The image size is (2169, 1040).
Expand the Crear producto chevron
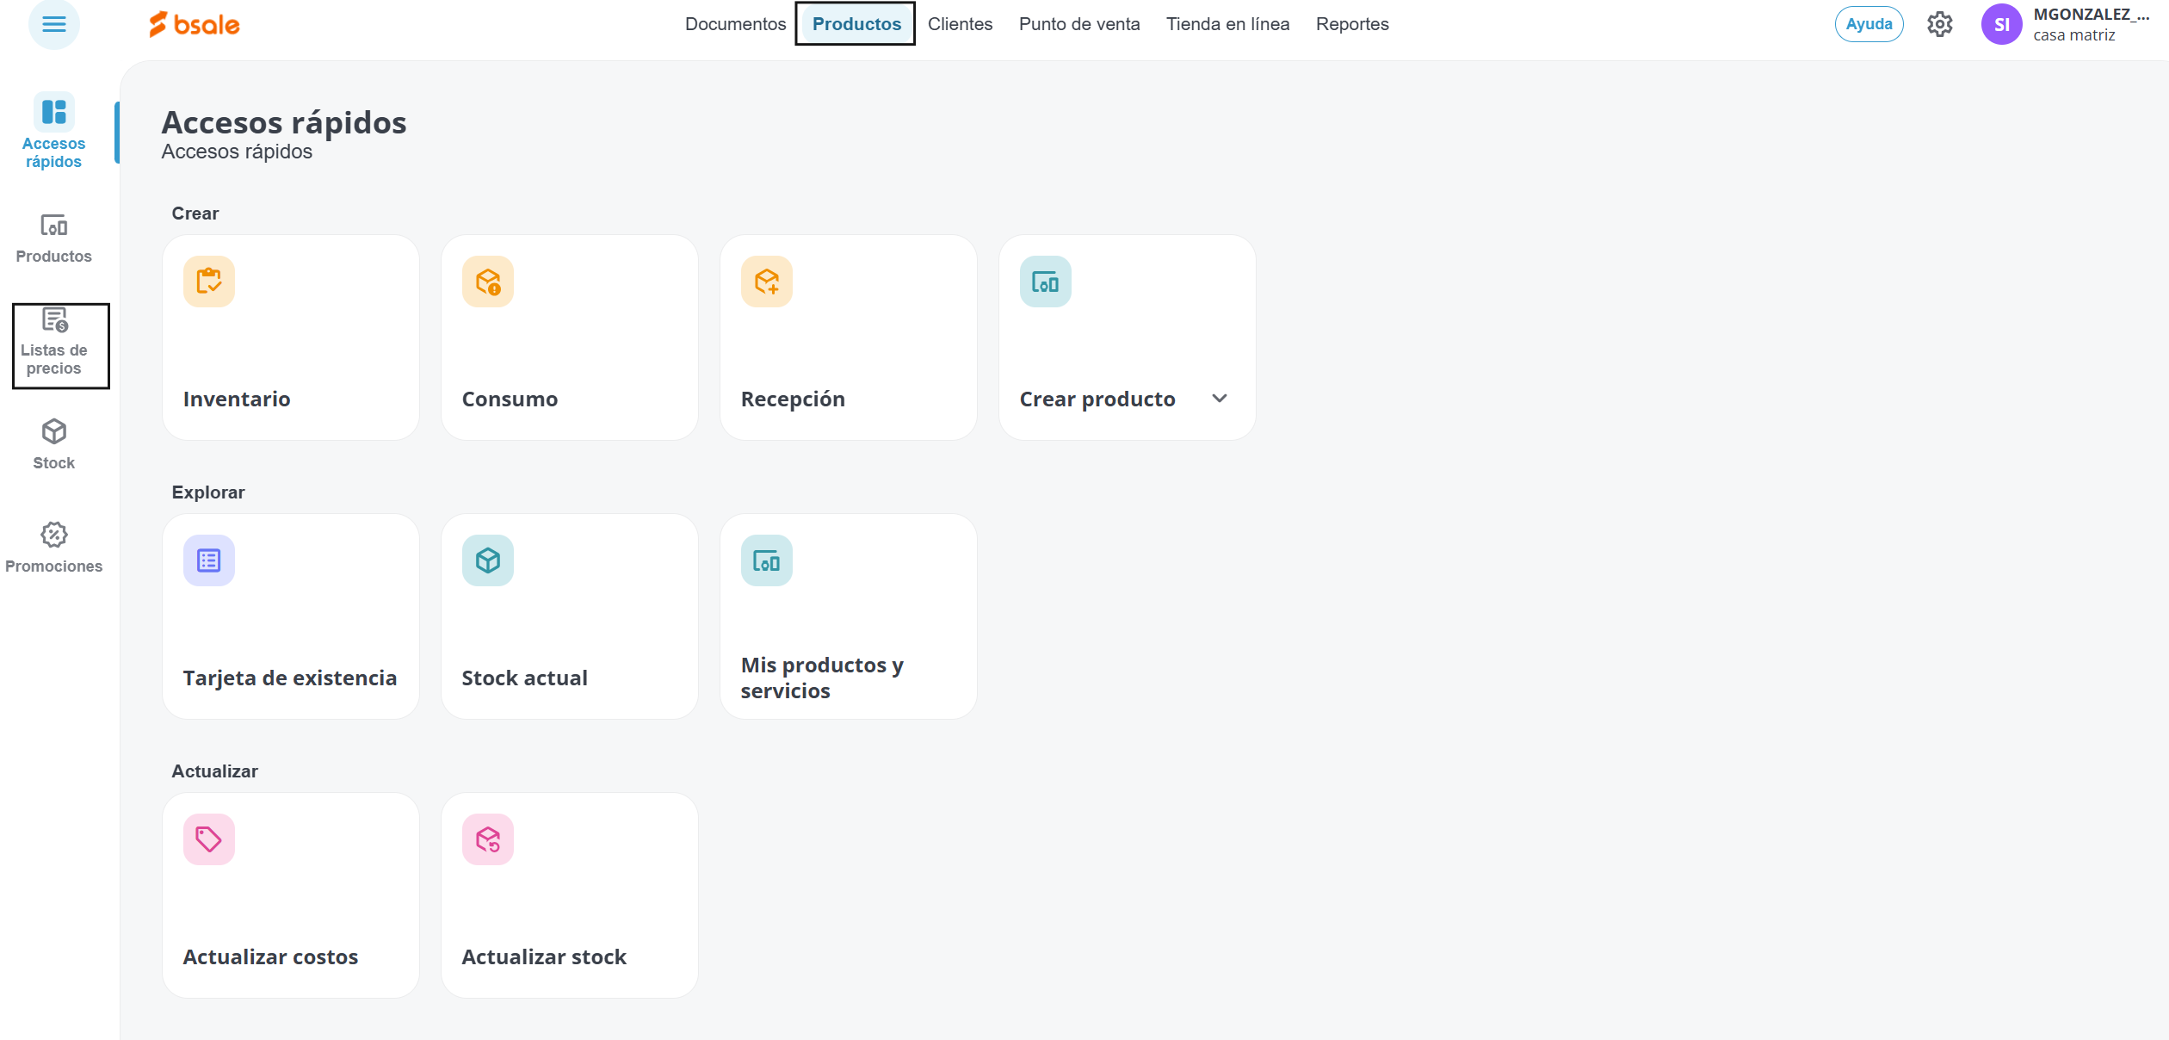point(1219,399)
